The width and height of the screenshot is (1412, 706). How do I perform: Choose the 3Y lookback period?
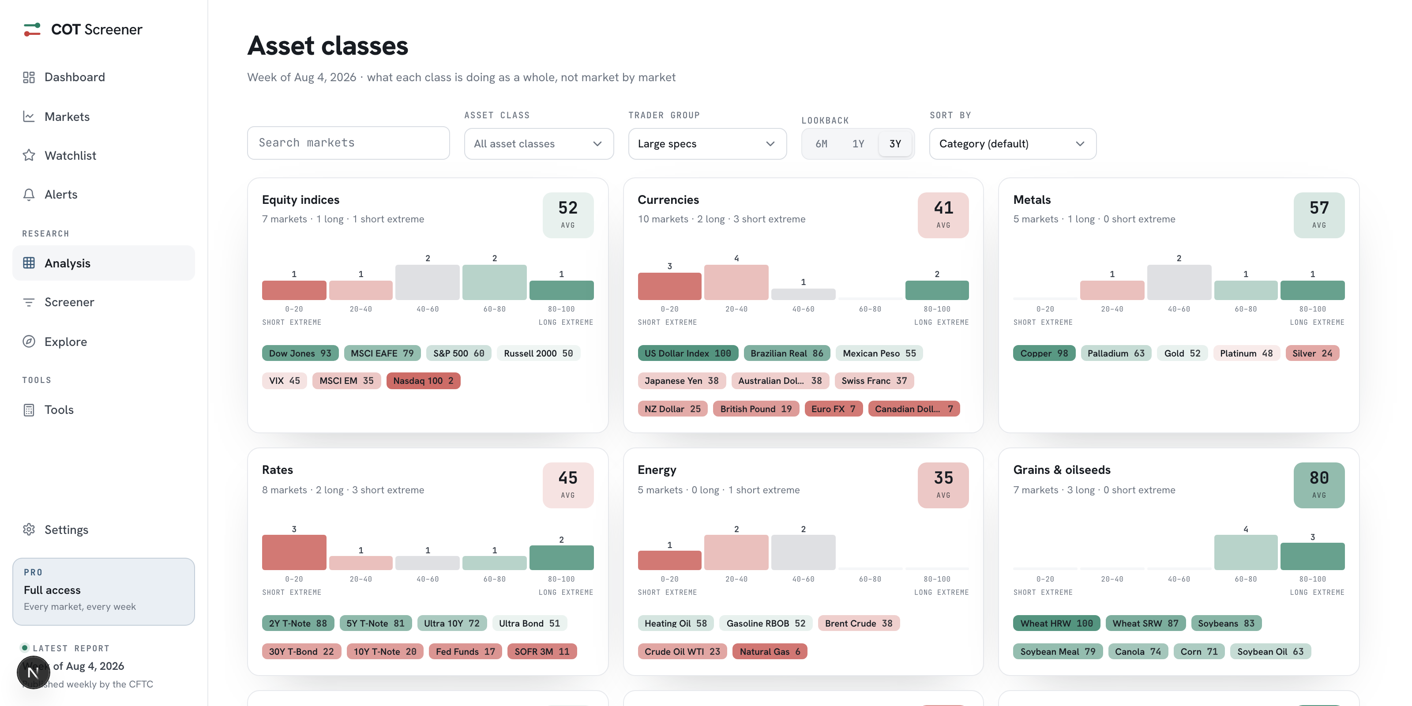895,144
